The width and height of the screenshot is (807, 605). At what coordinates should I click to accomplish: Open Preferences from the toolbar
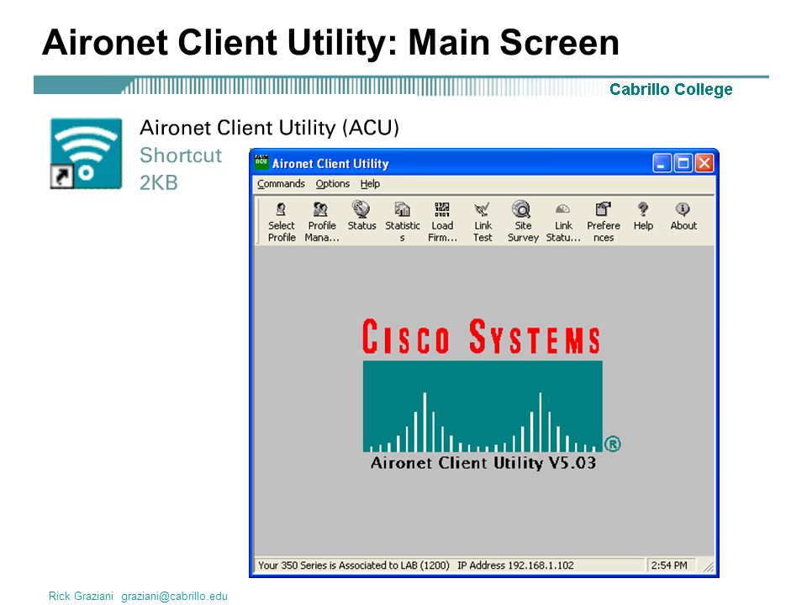(x=604, y=222)
